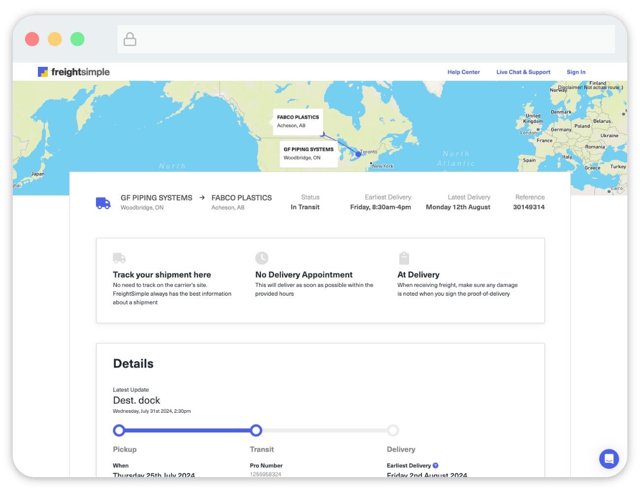Click the blue truck shipment icon
This screenshot has height=492, width=640.
click(103, 203)
